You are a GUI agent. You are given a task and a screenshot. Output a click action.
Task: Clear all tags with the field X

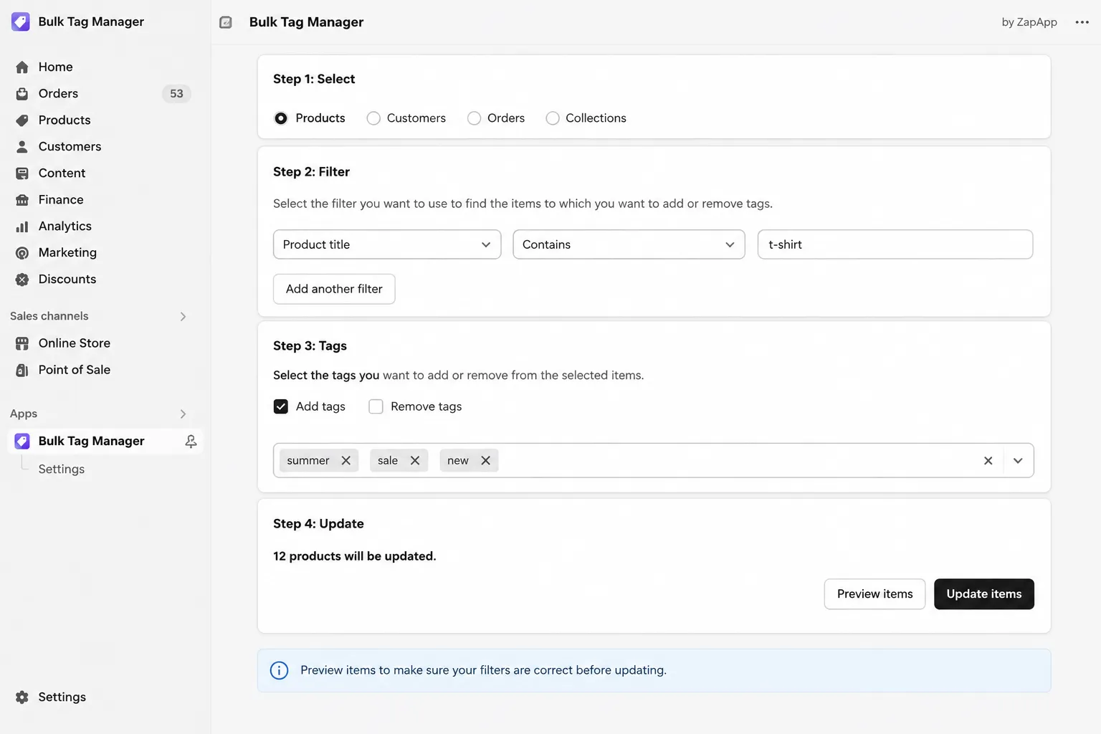988,460
